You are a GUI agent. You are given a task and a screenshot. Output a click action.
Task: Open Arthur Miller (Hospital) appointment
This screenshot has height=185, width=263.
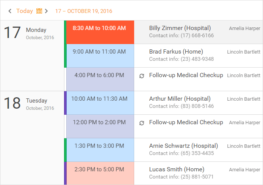pyautogui.click(x=180, y=99)
